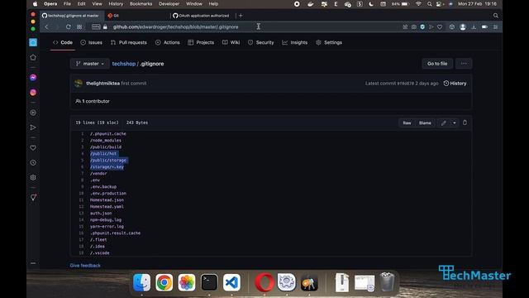Reload the page

[x=68, y=27]
